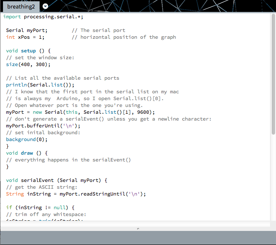Select the breathing2 sketch tab
The width and height of the screenshot is (276, 245).
coord(20,6)
